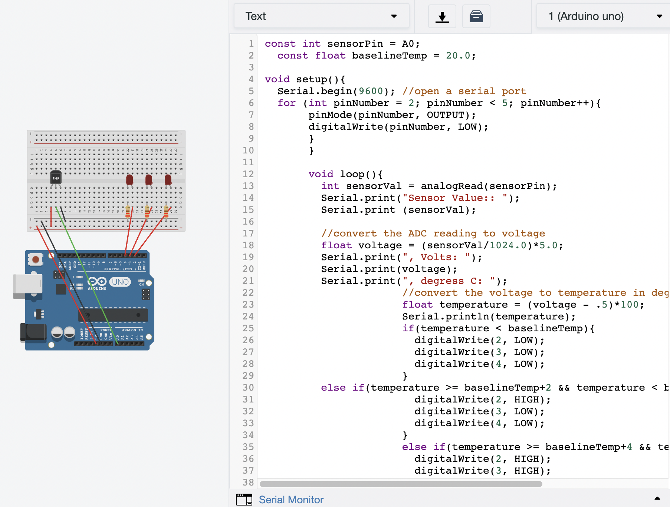Open the Text code mode dropdown
Image resolution: width=670 pixels, height=507 pixels.
pyautogui.click(x=321, y=16)
